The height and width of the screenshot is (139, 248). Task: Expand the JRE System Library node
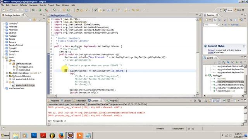pos(7,73)
